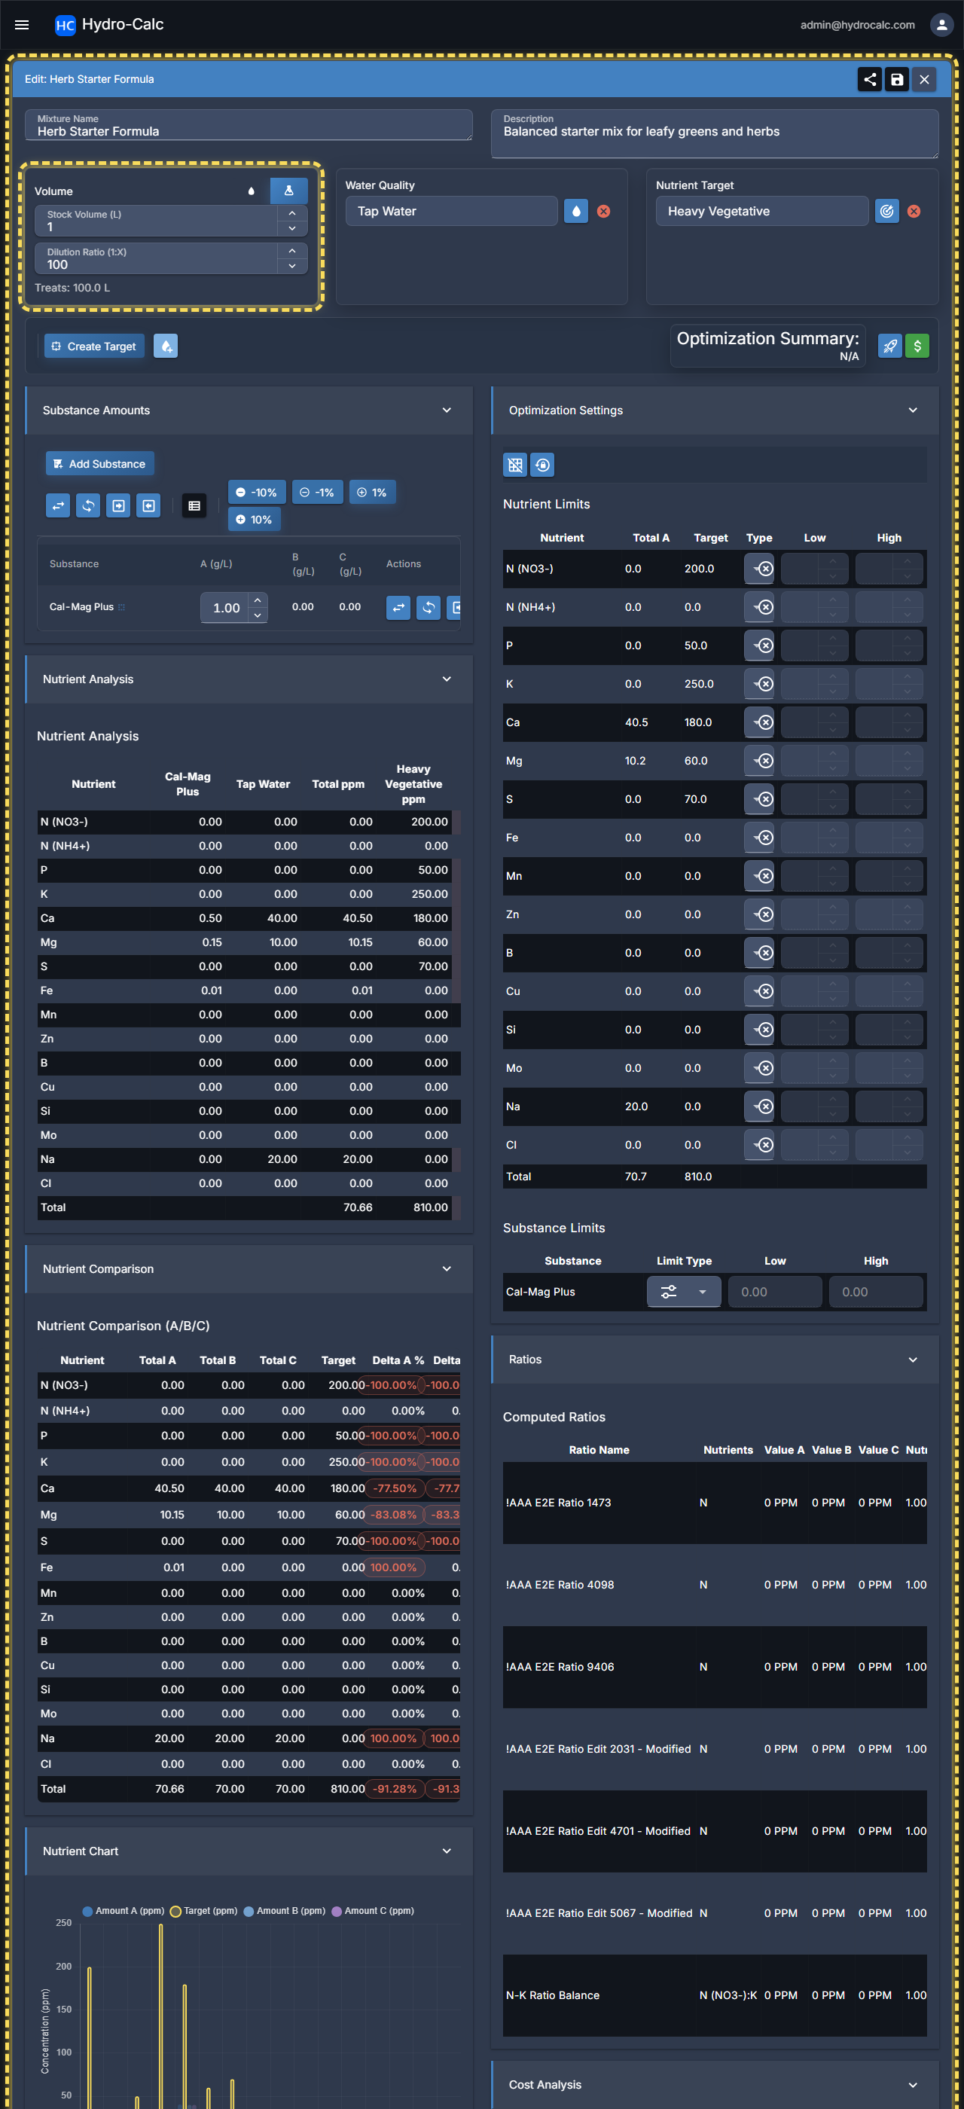The width and height of the screenshot is (964, 2109).
Task: Open the user account avatar menu
Action: (941, 25)
